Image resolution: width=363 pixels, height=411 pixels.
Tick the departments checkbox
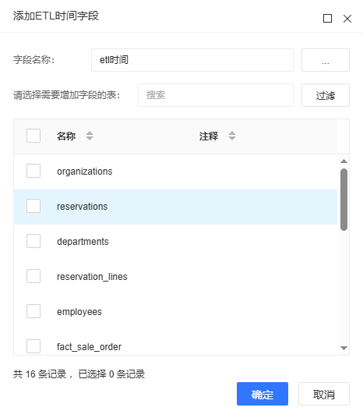pyautogui.click(x=33, y=241)
